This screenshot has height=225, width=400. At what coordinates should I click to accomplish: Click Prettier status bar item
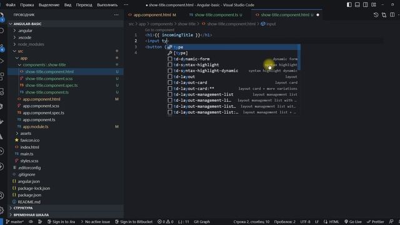point(375,222)
